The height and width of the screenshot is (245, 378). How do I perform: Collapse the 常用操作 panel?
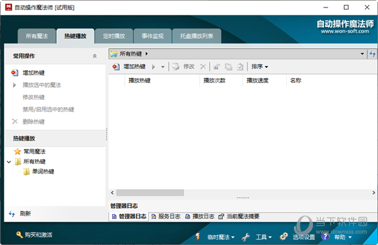pos(94,56)
